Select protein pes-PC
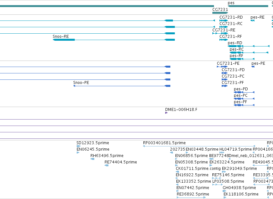Viewport: 273px width, 199px height. (x=241, y=95)
